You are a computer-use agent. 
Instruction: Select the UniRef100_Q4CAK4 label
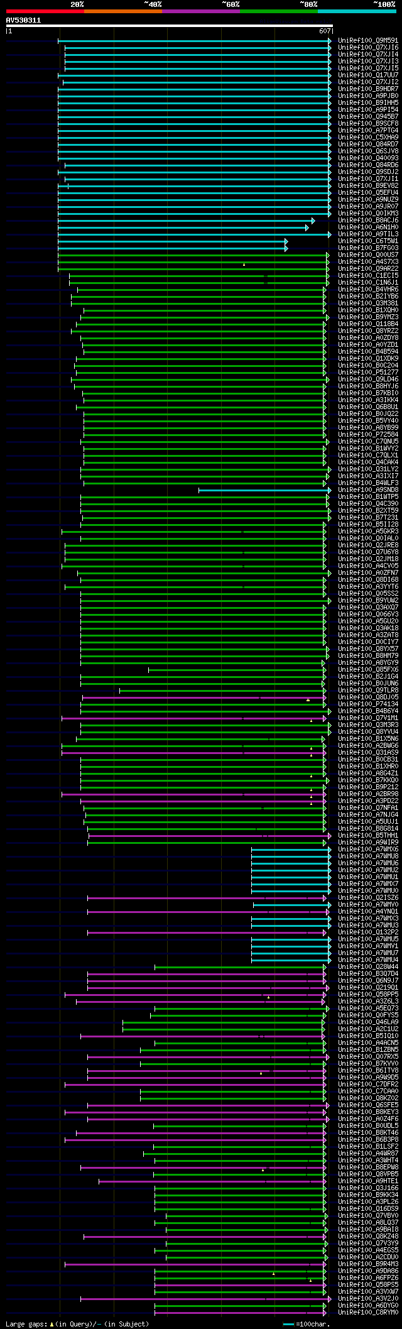(368, 462)
